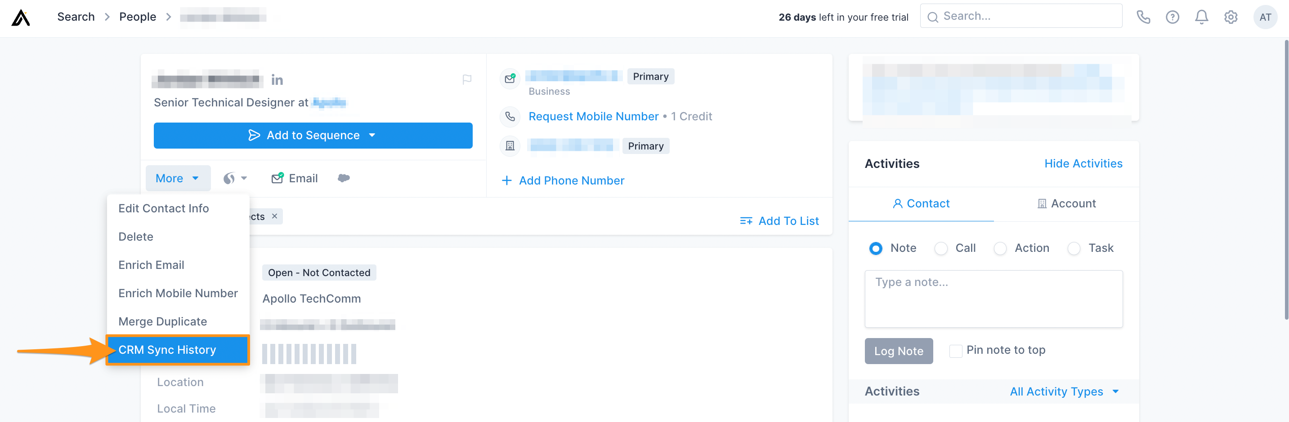
Task: Select the Task radio button
Action: [1073, 248]
